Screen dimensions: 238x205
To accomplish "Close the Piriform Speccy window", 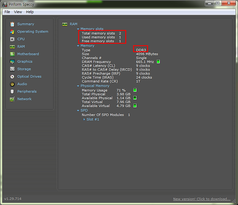I will coord(229,3).
